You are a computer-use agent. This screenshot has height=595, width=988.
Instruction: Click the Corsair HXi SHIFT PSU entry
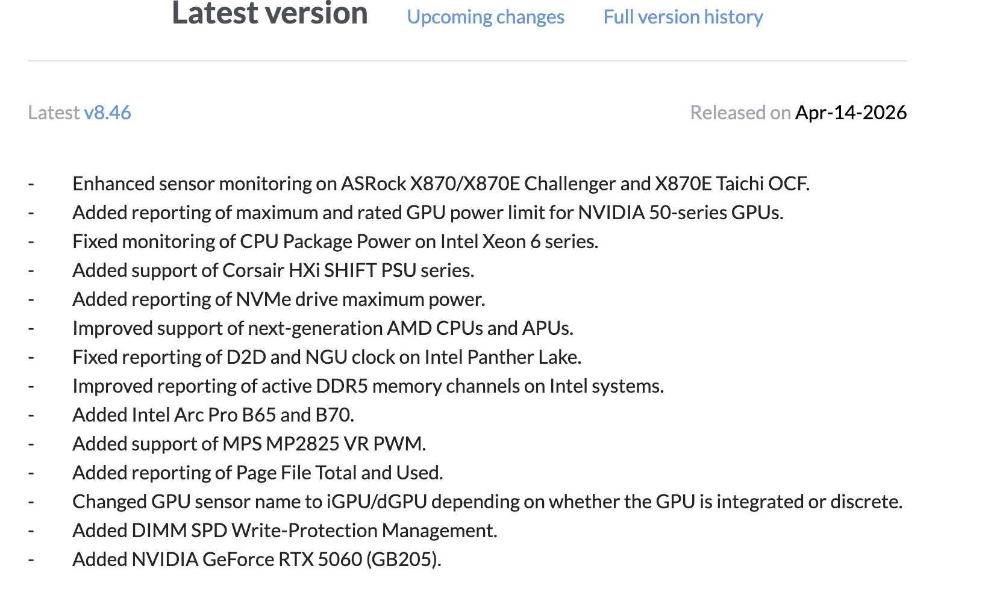click(x=273, y=270)
